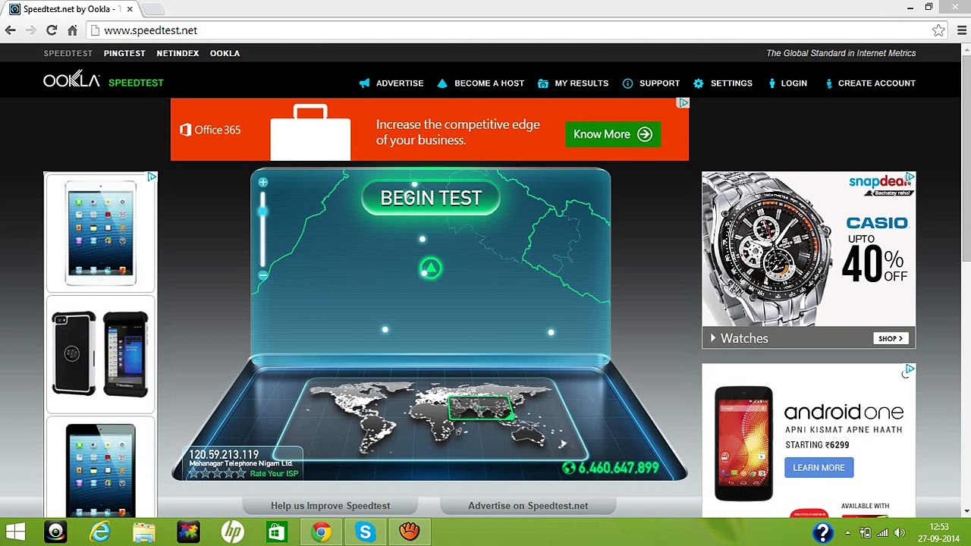Open battery power status in system tray

866,532
